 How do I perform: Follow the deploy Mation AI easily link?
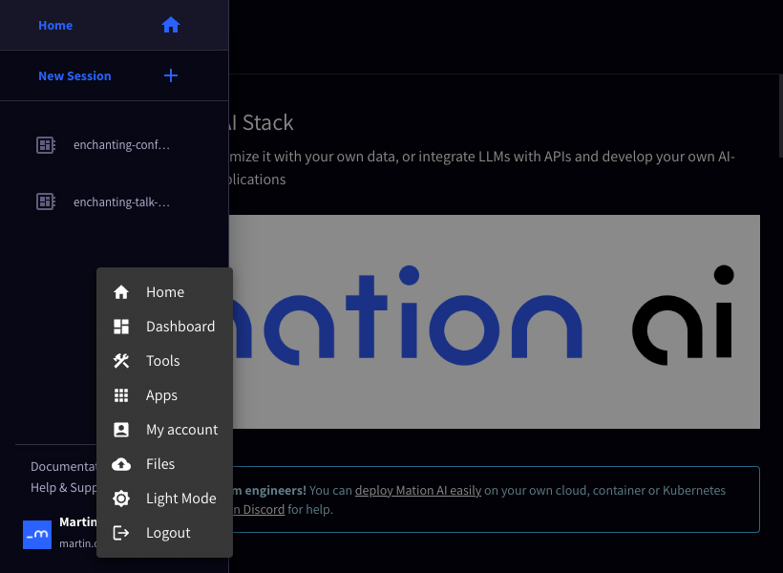click(x=418, y=491)
